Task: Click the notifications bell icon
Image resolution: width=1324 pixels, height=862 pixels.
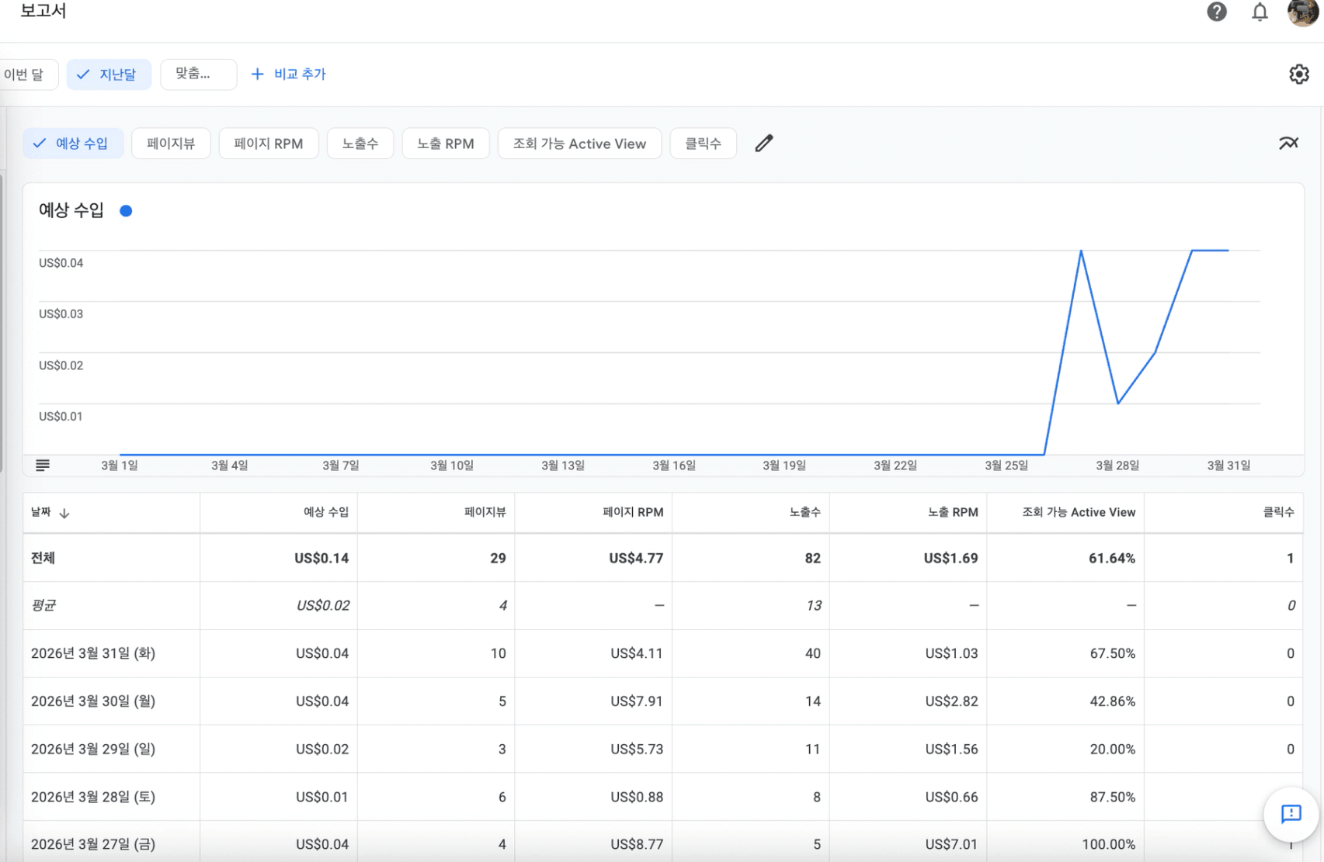Action: click(x=1259, y=12)
